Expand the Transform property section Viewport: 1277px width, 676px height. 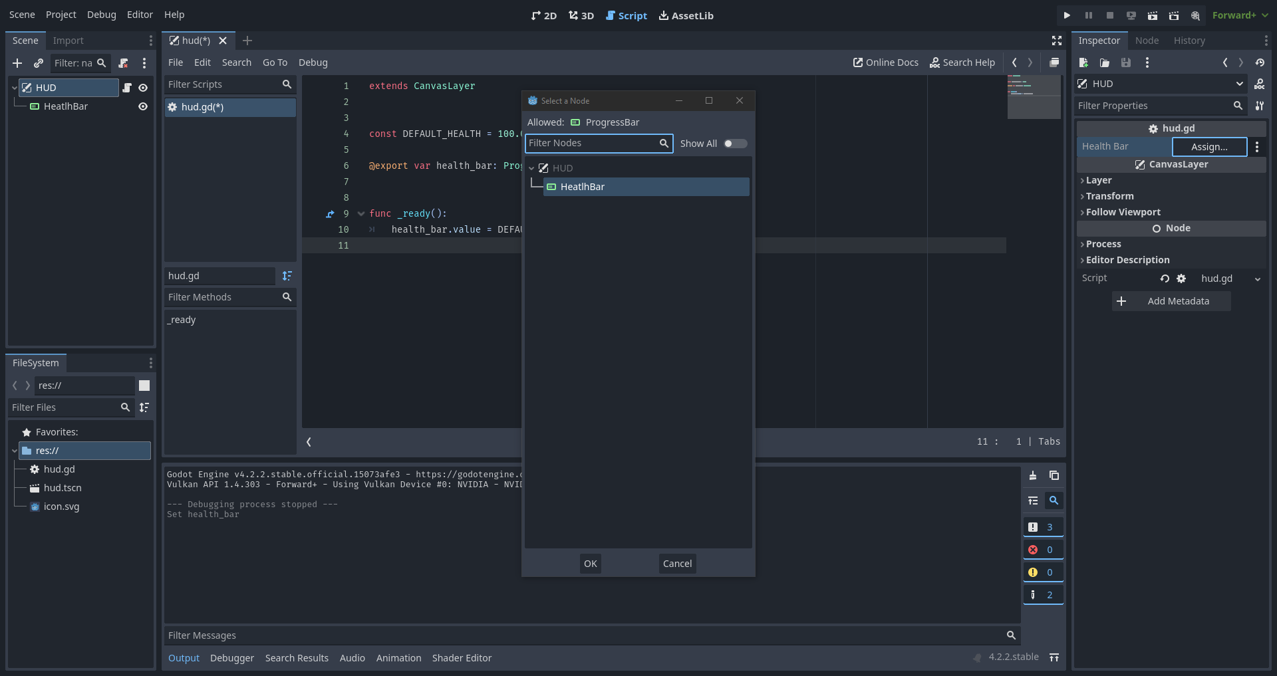[1109, 196]
